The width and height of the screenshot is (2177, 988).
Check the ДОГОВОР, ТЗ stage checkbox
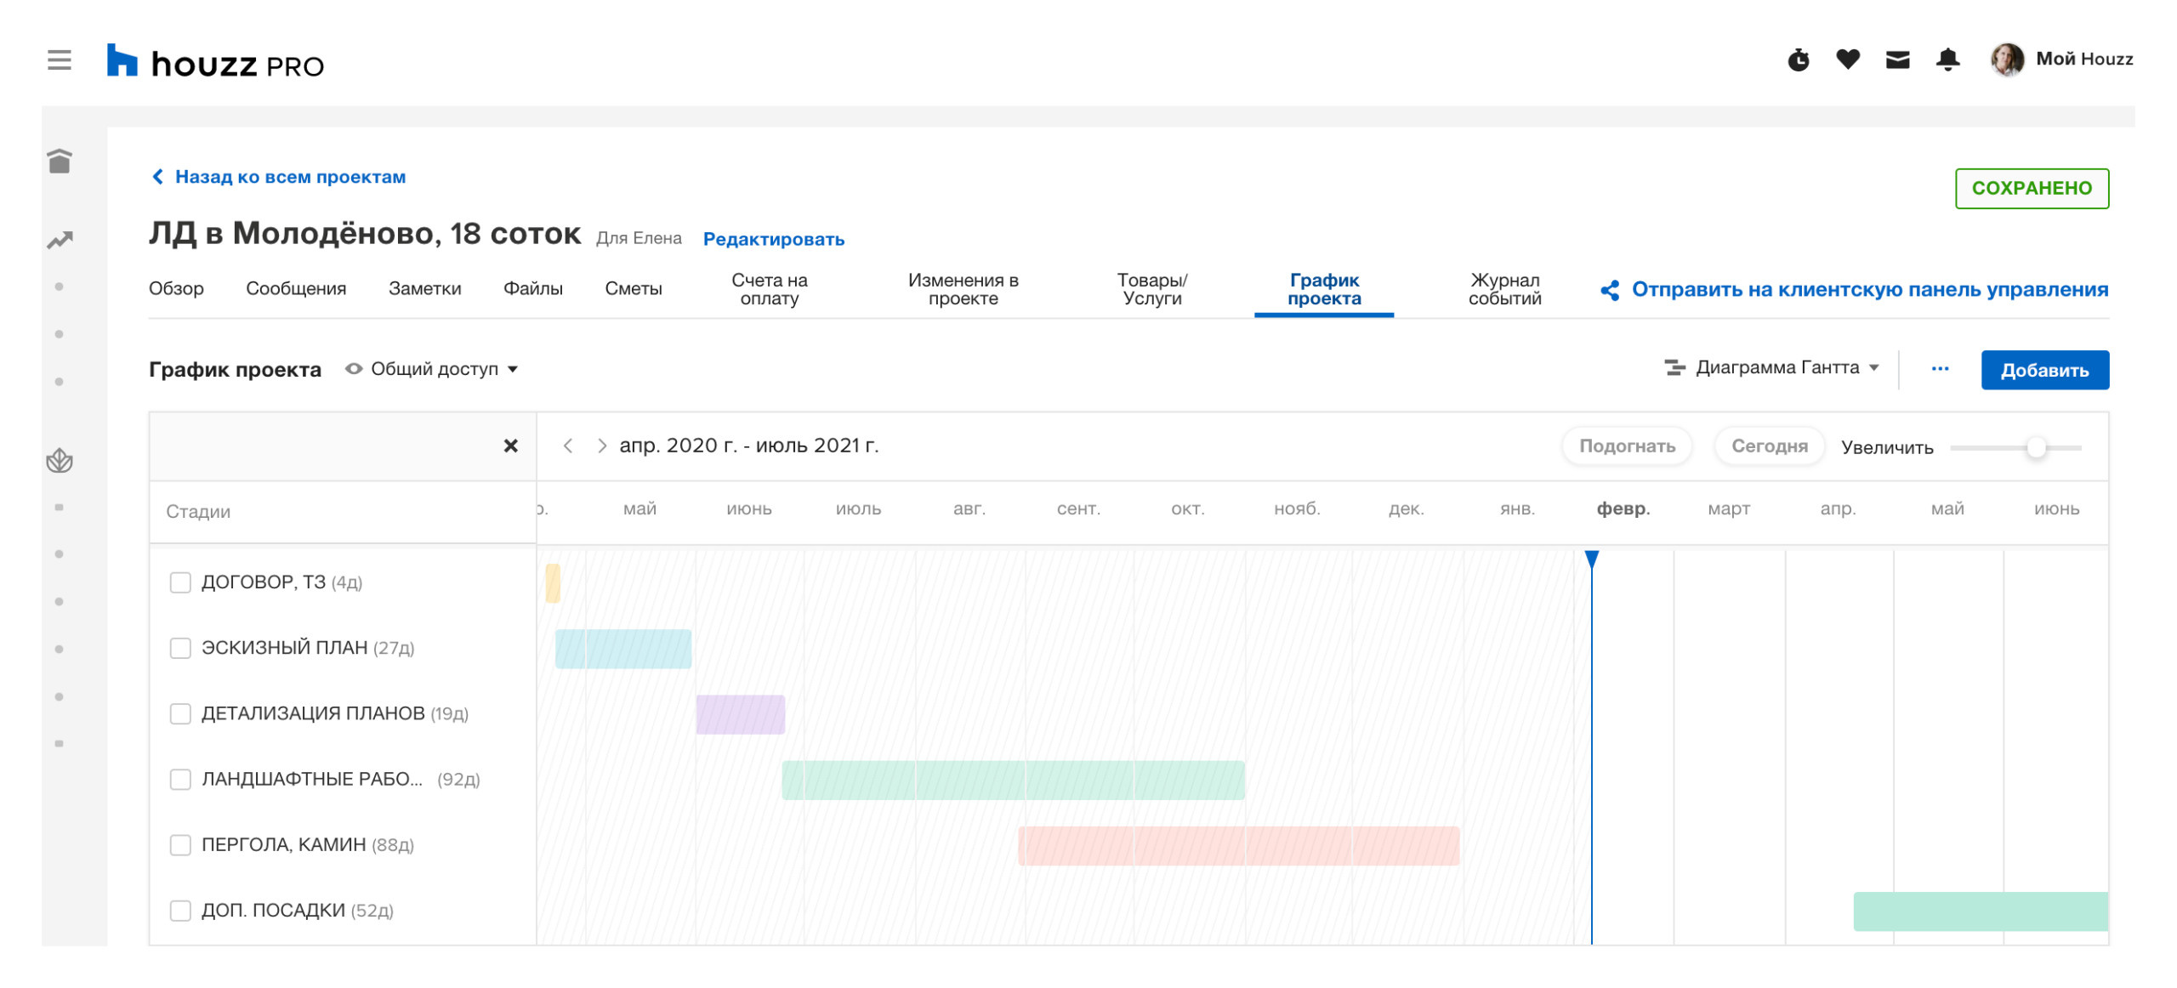tap(180, 582)
